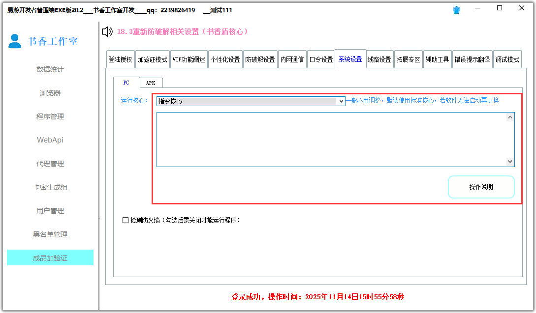Switch to the 登陆授权 tab

coord(120,59)
